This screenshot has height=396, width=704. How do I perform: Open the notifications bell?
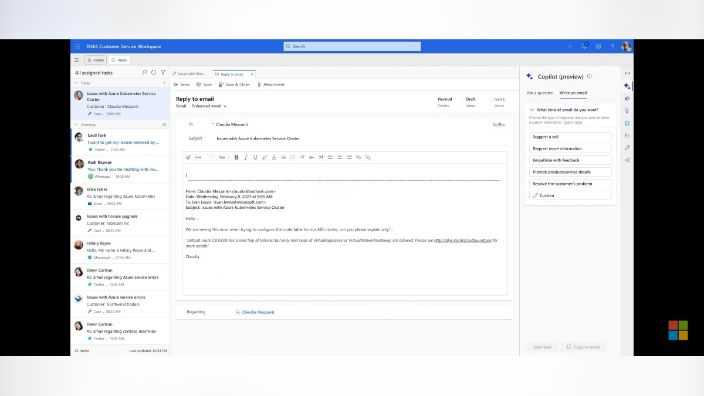point(584,46)
